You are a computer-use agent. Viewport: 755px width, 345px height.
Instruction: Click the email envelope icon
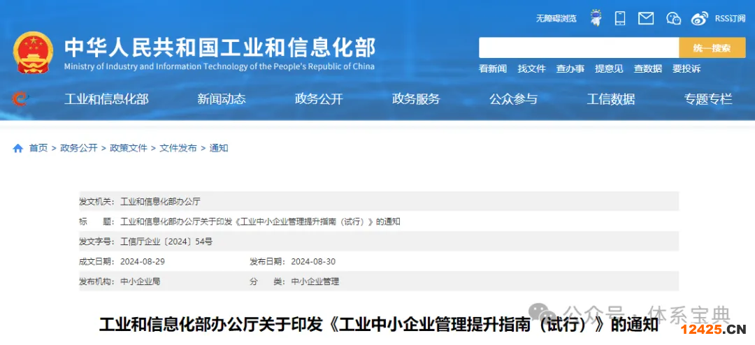point(646,18)
